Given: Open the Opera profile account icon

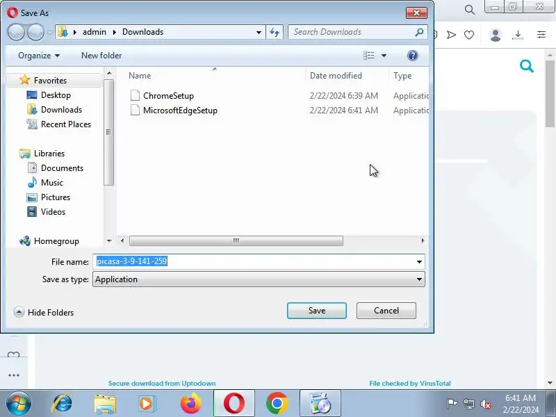Looking at the screenshot, I should click(496, 35).
